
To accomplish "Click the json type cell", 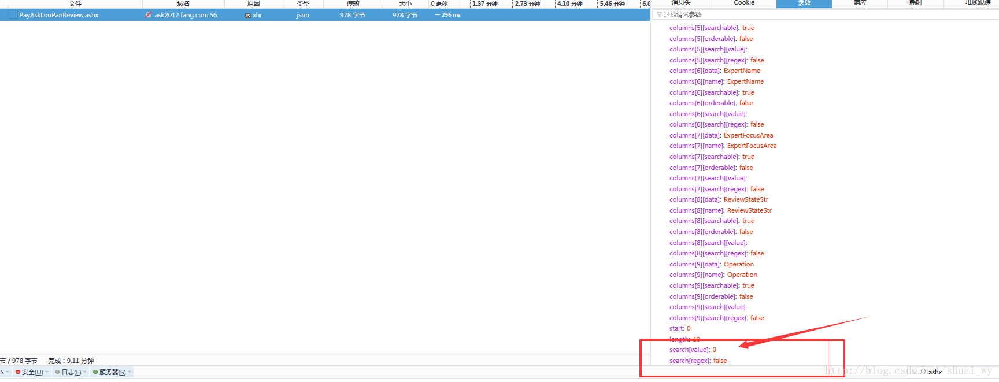I will 303,15.
